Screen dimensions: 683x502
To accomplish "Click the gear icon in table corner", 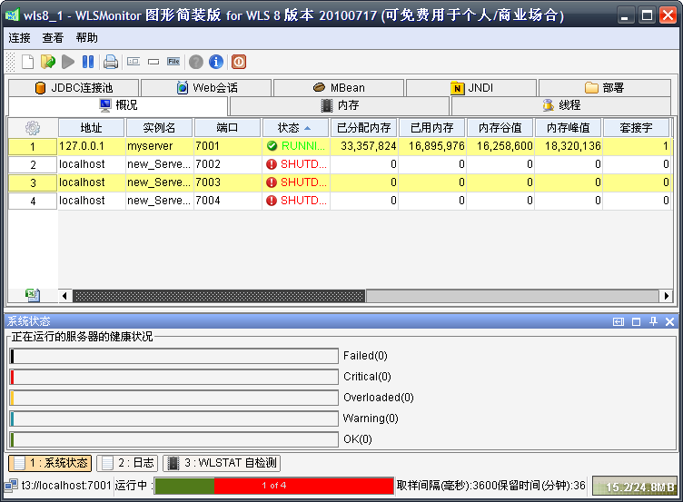I will (33, 128).
